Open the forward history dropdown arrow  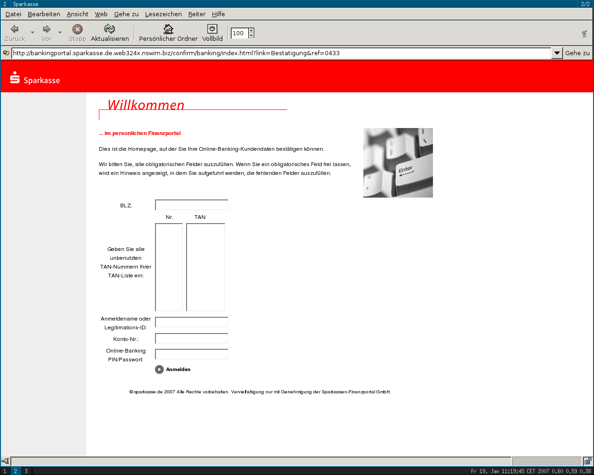click(x=60, y=32)
